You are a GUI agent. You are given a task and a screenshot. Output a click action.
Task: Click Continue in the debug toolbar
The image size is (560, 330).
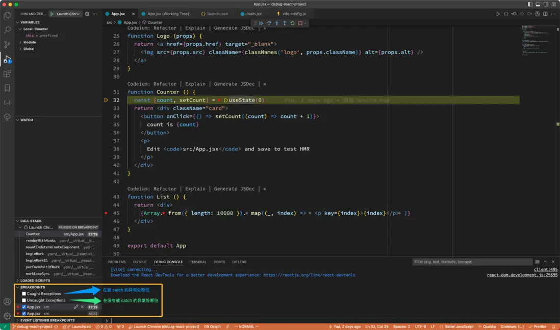261,23
